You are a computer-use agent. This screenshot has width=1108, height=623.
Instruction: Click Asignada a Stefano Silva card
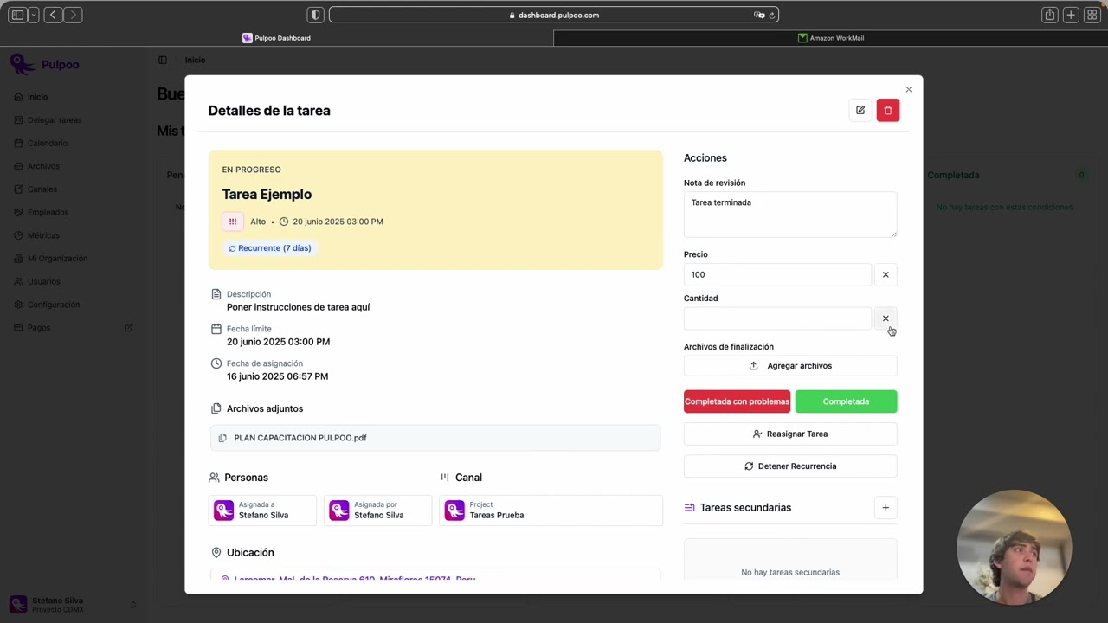[x=263, y=511]
